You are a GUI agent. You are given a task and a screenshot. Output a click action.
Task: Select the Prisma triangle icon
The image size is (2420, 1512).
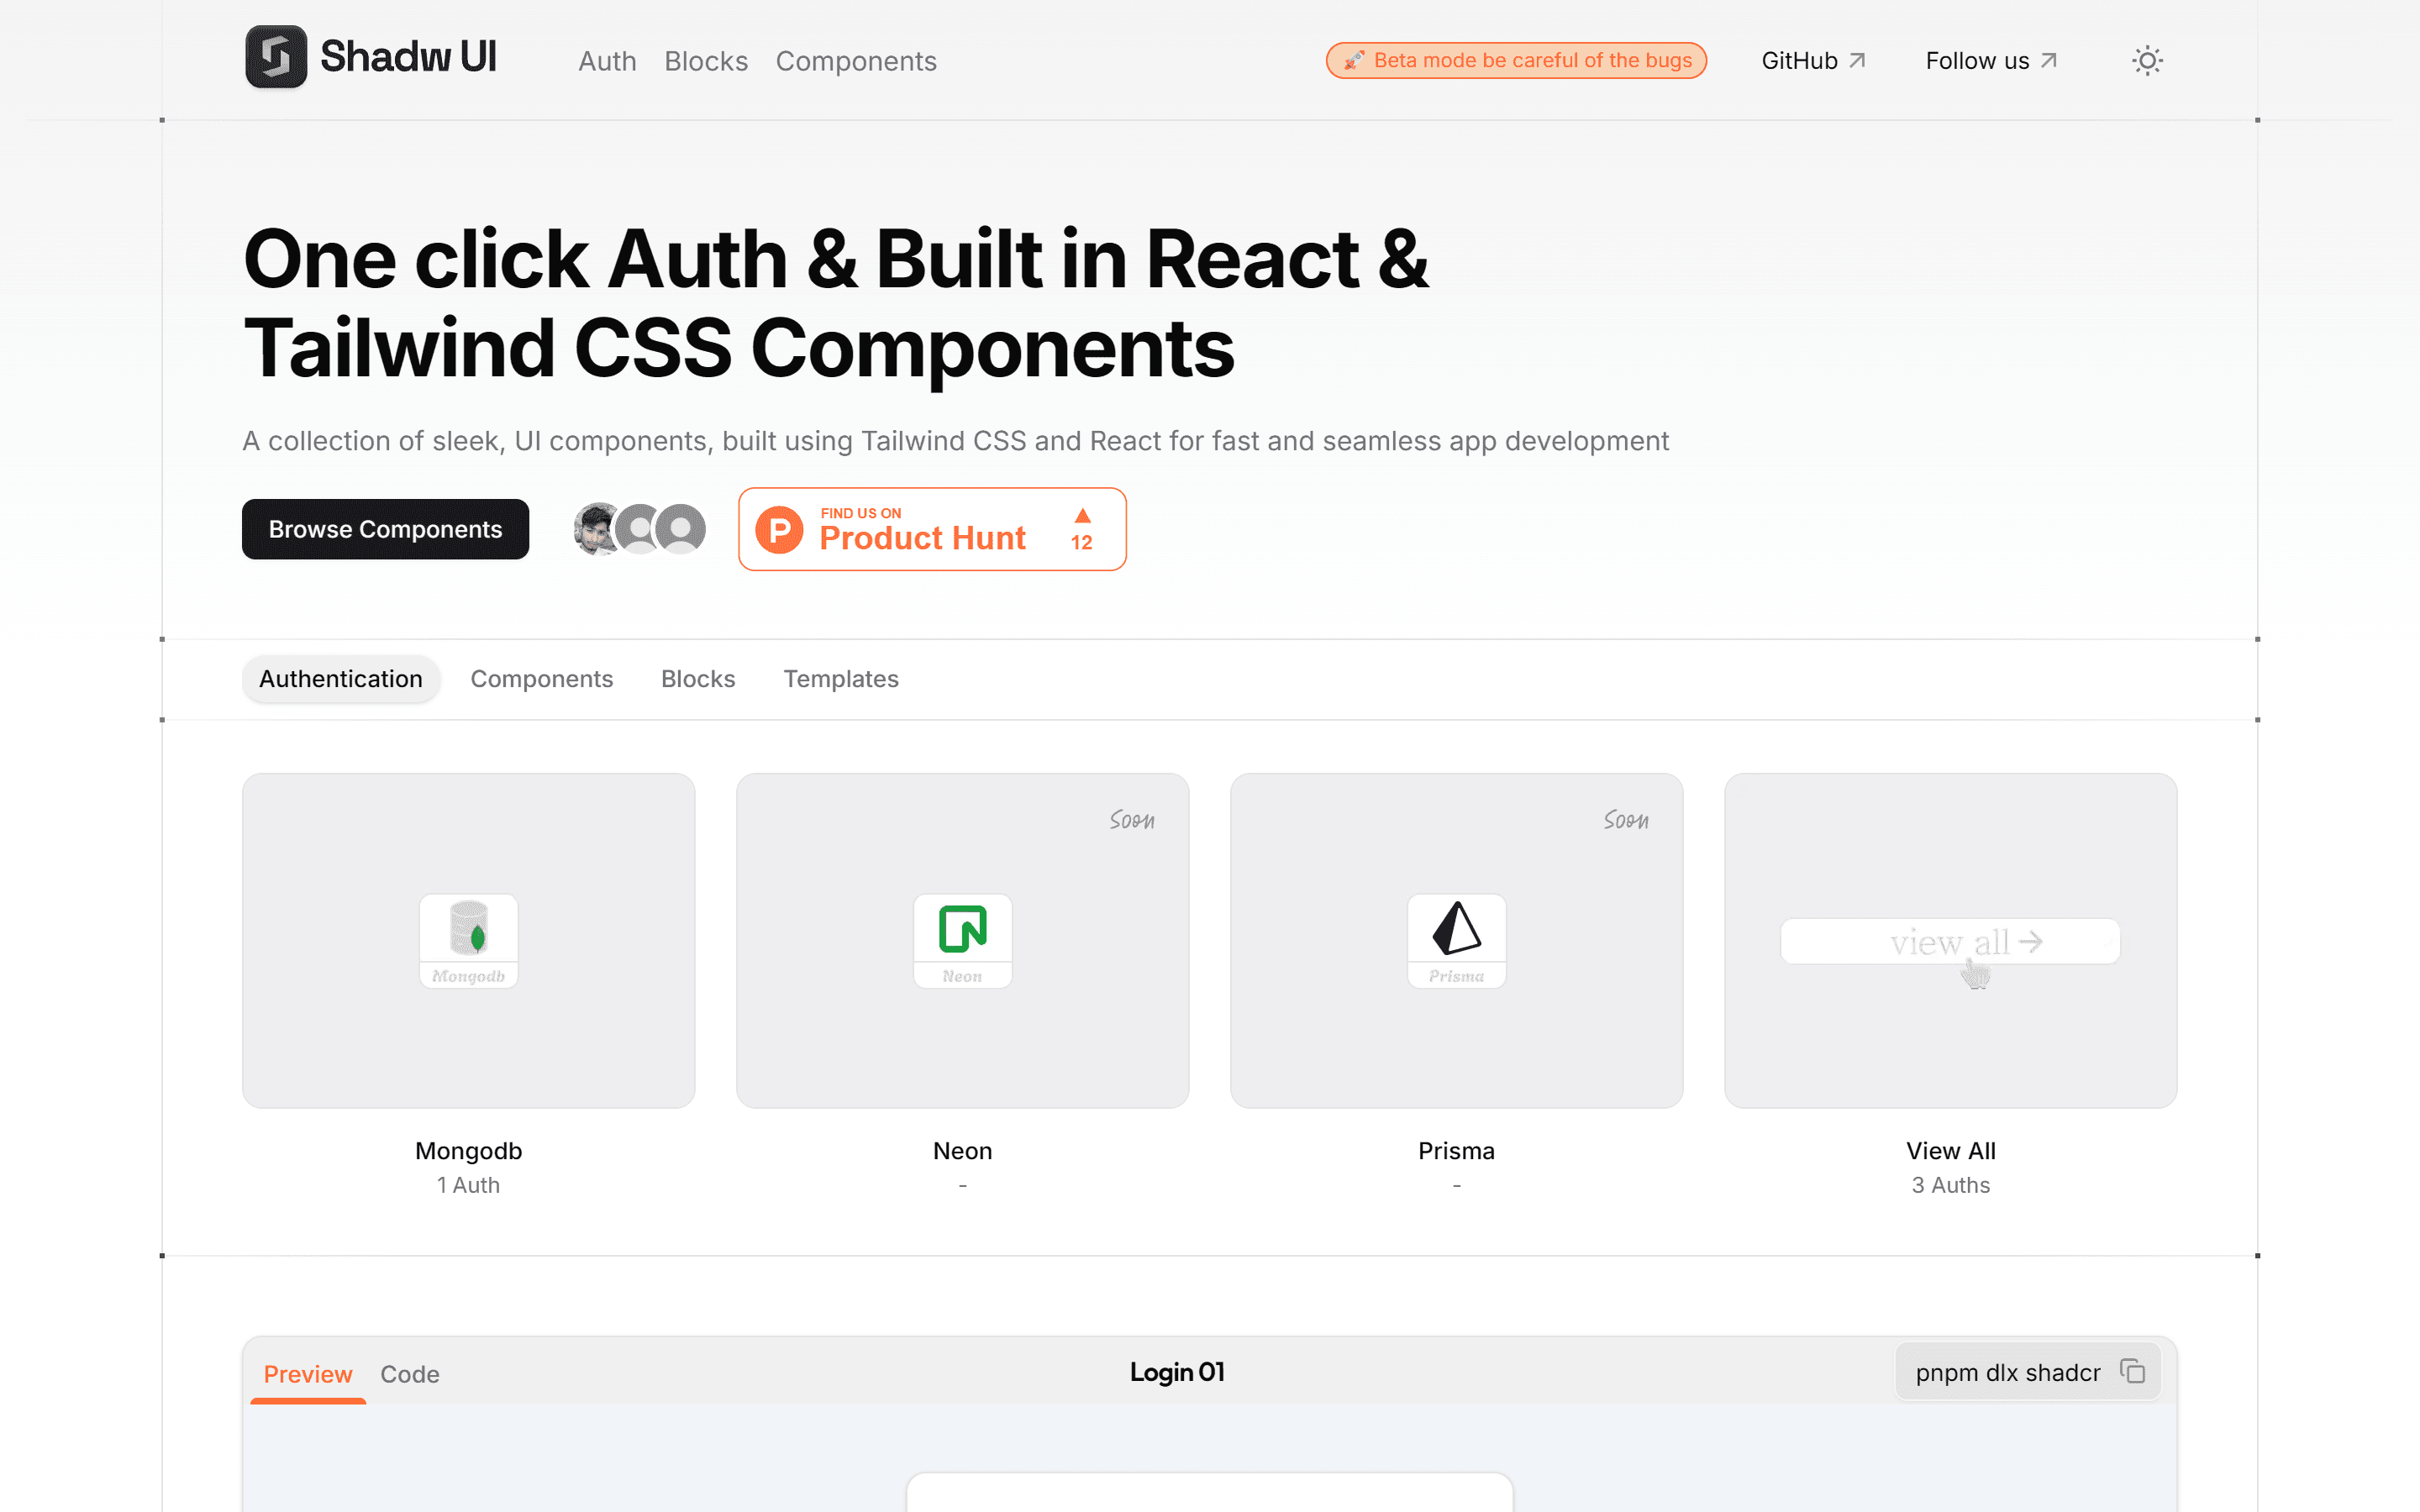point(1456,940)
